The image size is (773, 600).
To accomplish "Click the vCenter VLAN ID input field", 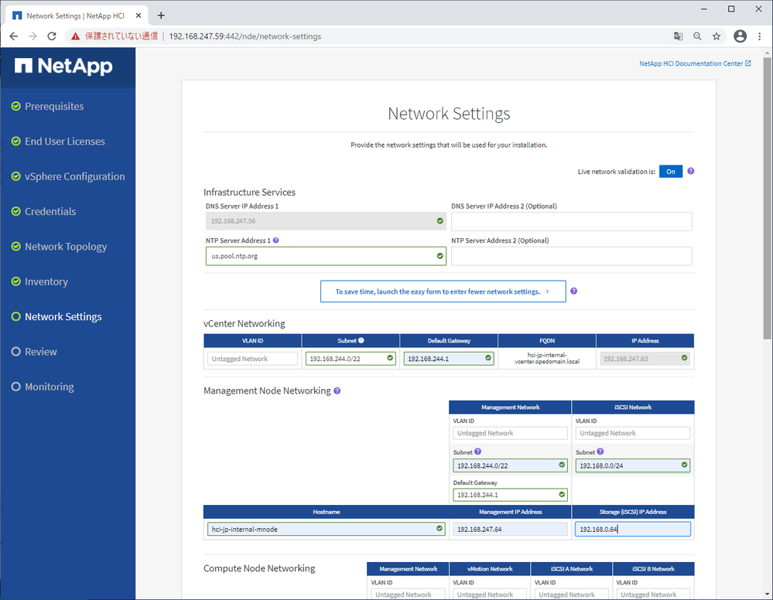I will click(252, 359).
